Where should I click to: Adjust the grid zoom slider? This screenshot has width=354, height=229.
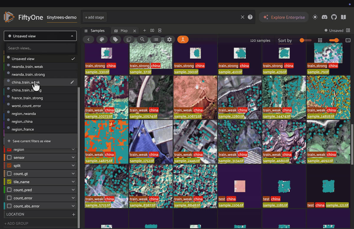point(334,40)
